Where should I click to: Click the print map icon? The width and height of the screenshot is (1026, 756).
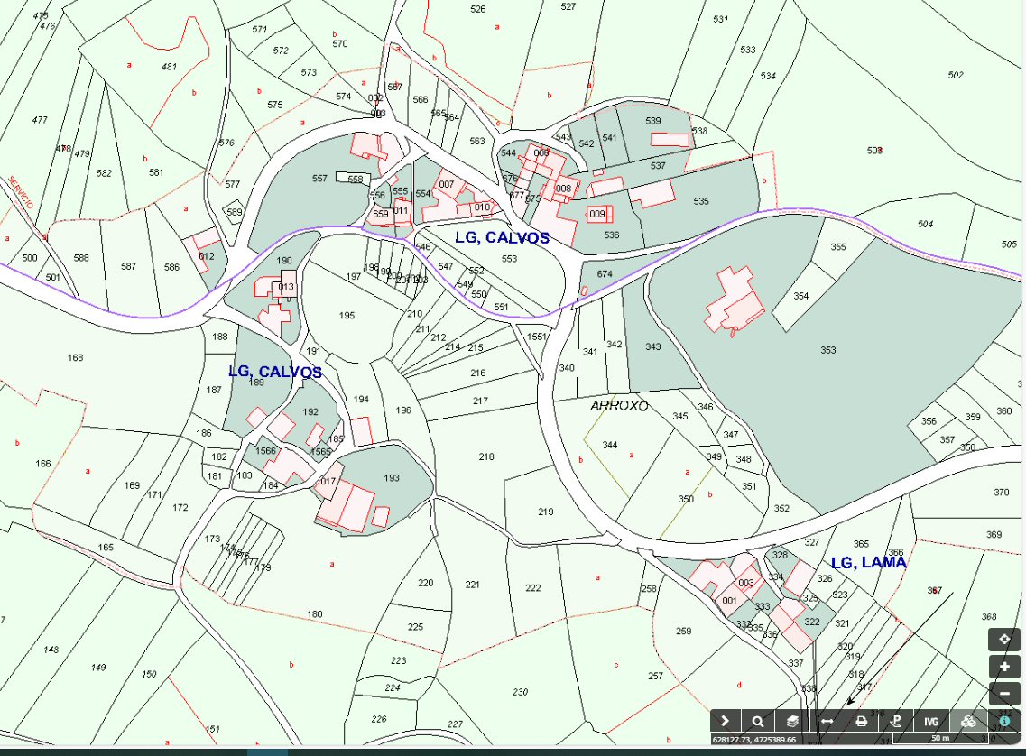coord(862,721)
